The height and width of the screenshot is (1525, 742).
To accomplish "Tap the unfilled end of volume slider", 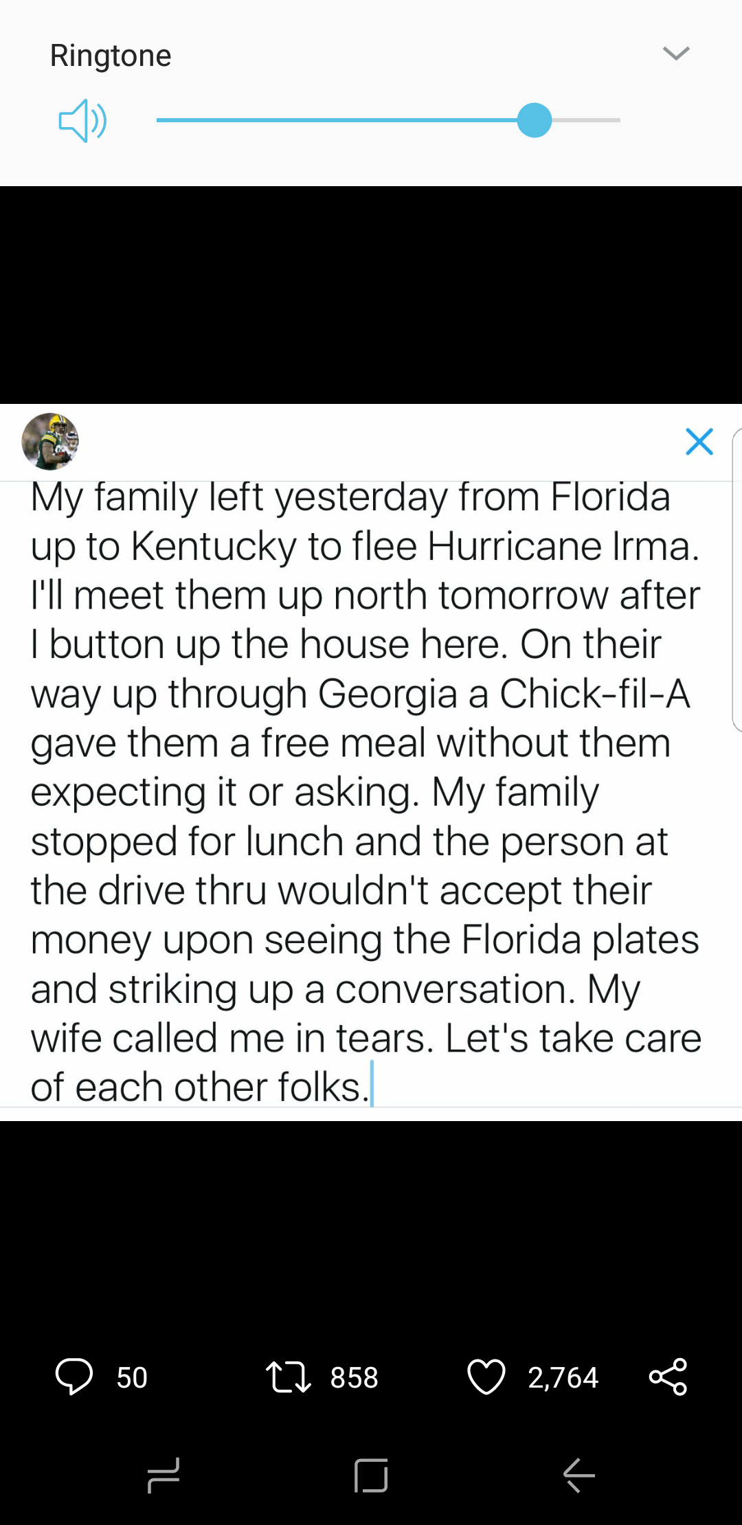I will (x=587, y=120).
